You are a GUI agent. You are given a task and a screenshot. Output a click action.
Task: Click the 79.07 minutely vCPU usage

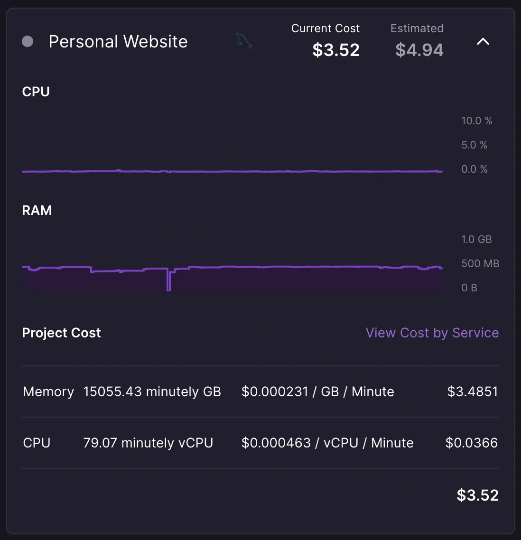coord(148,443)
